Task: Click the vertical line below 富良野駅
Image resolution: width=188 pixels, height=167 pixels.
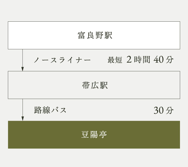Action: 23,58
